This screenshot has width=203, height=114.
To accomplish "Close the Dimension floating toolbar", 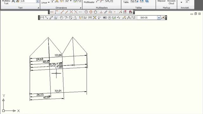I will pos(166,17).
